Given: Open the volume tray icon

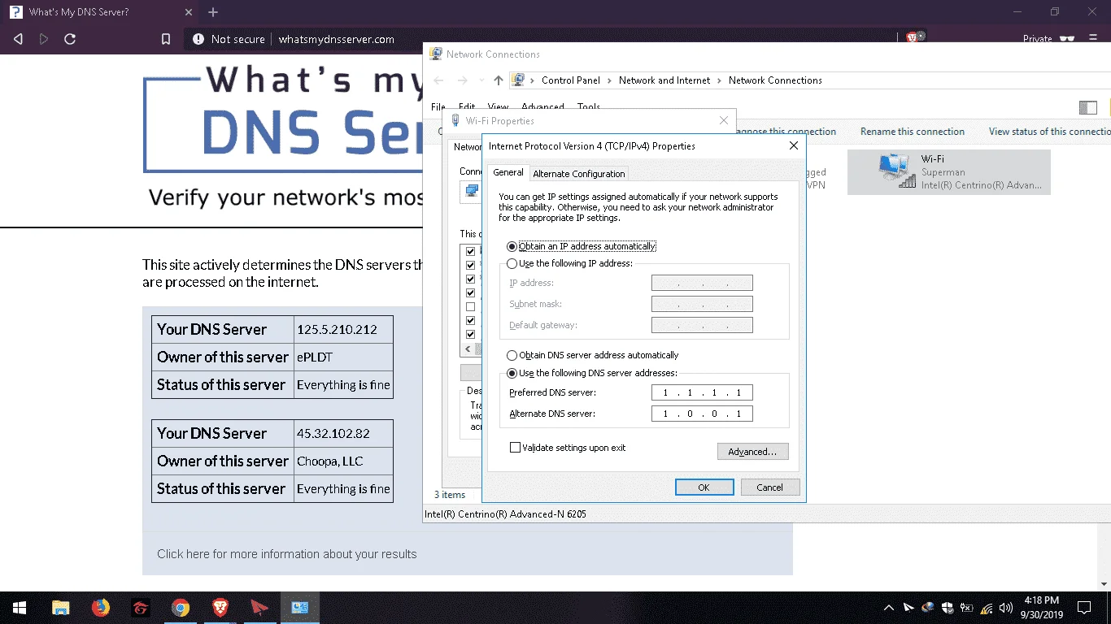Looking at the screenshot, I should coord(1006,608).
